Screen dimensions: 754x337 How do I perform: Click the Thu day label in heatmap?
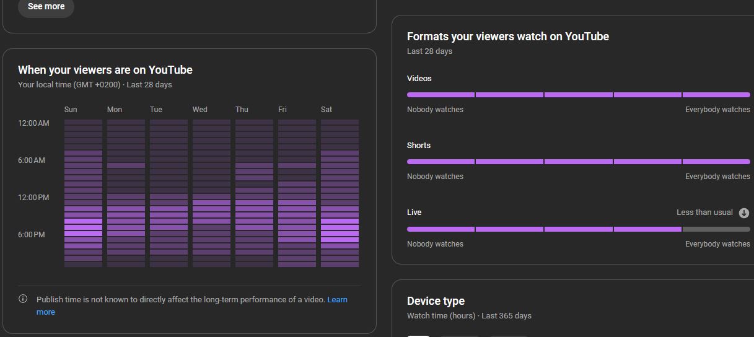point(242,110)
